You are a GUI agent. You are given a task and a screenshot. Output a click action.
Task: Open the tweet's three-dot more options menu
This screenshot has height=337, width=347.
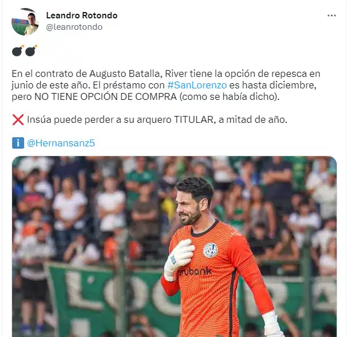point(331,16)
